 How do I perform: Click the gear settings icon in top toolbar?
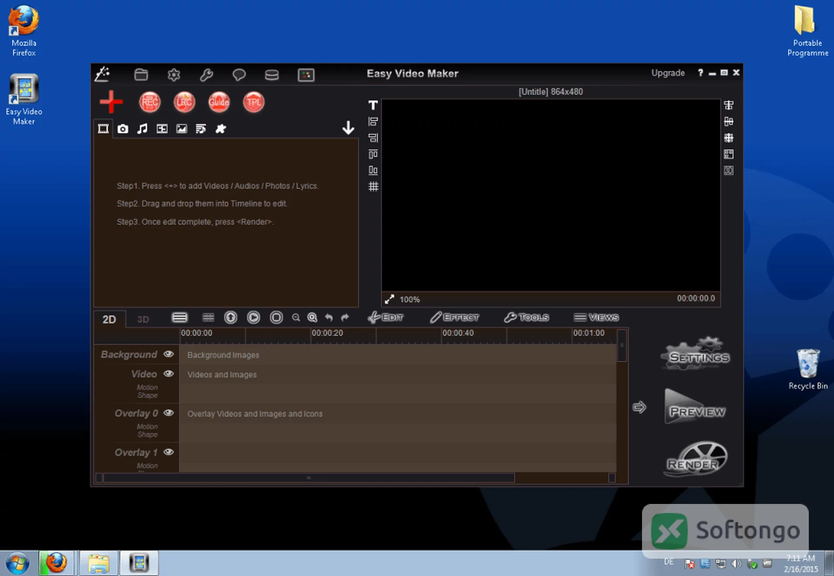tap(174, 75)
